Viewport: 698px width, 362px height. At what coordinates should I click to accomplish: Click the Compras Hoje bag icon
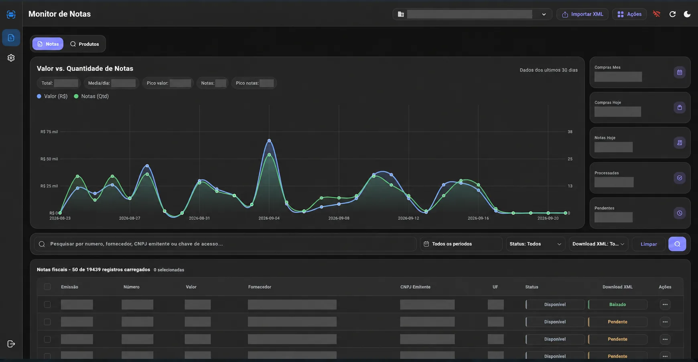pyautogui.click(x=680, y=107)
